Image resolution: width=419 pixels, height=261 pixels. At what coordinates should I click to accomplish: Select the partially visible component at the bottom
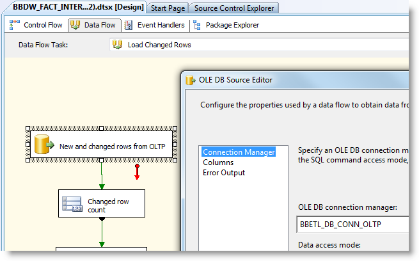tap(102, 253)
